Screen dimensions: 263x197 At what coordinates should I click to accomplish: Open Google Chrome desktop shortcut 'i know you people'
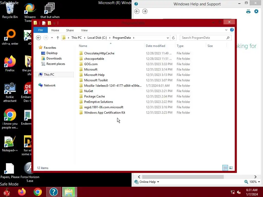pos(10,119)
